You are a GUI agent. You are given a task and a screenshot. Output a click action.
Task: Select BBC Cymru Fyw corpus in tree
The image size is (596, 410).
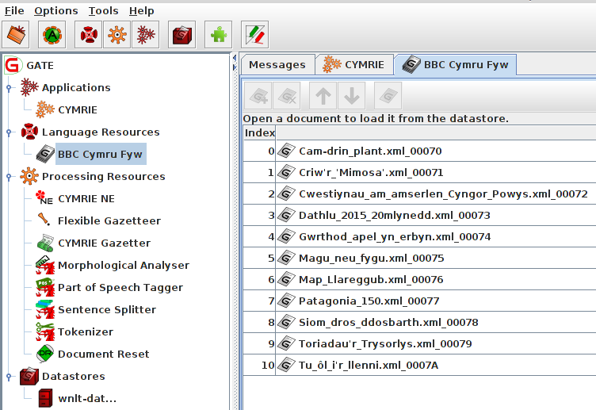click(x=101, y=154)
